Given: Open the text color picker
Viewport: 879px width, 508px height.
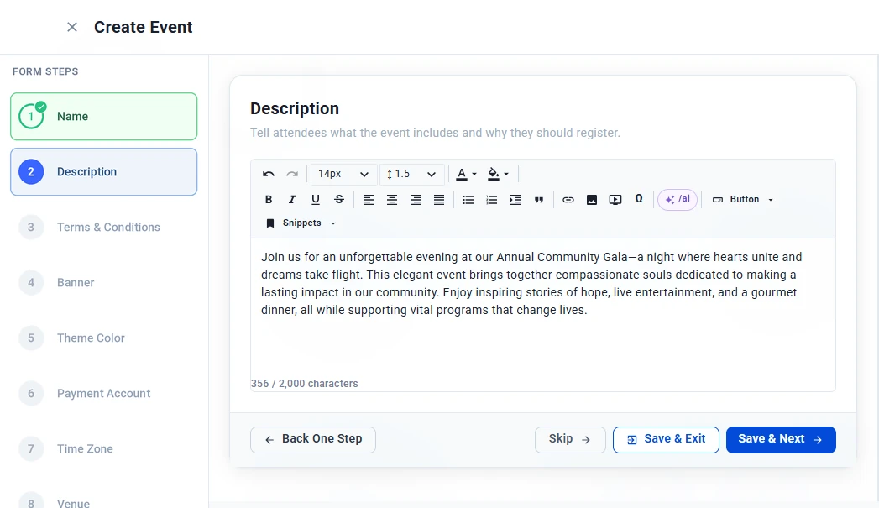Looking at the screenshot, I should click(x=466, y=174).
